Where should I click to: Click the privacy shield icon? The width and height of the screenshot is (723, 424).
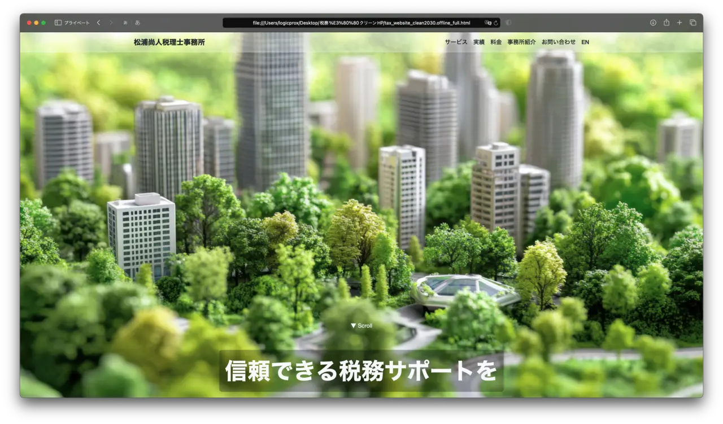[508, 23]
